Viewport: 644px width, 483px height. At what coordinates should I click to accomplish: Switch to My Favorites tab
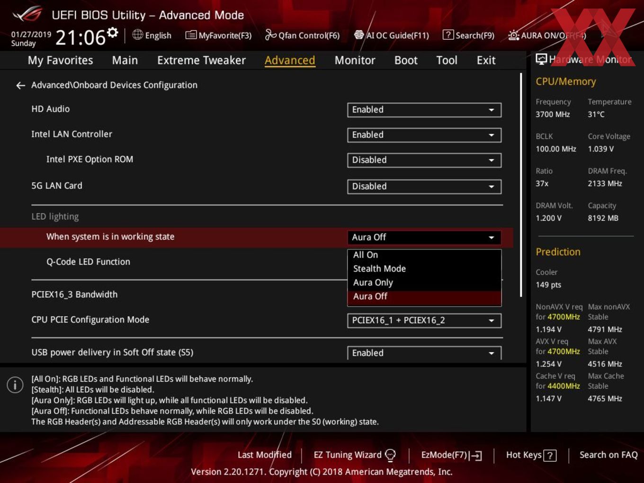pos(60,60)
